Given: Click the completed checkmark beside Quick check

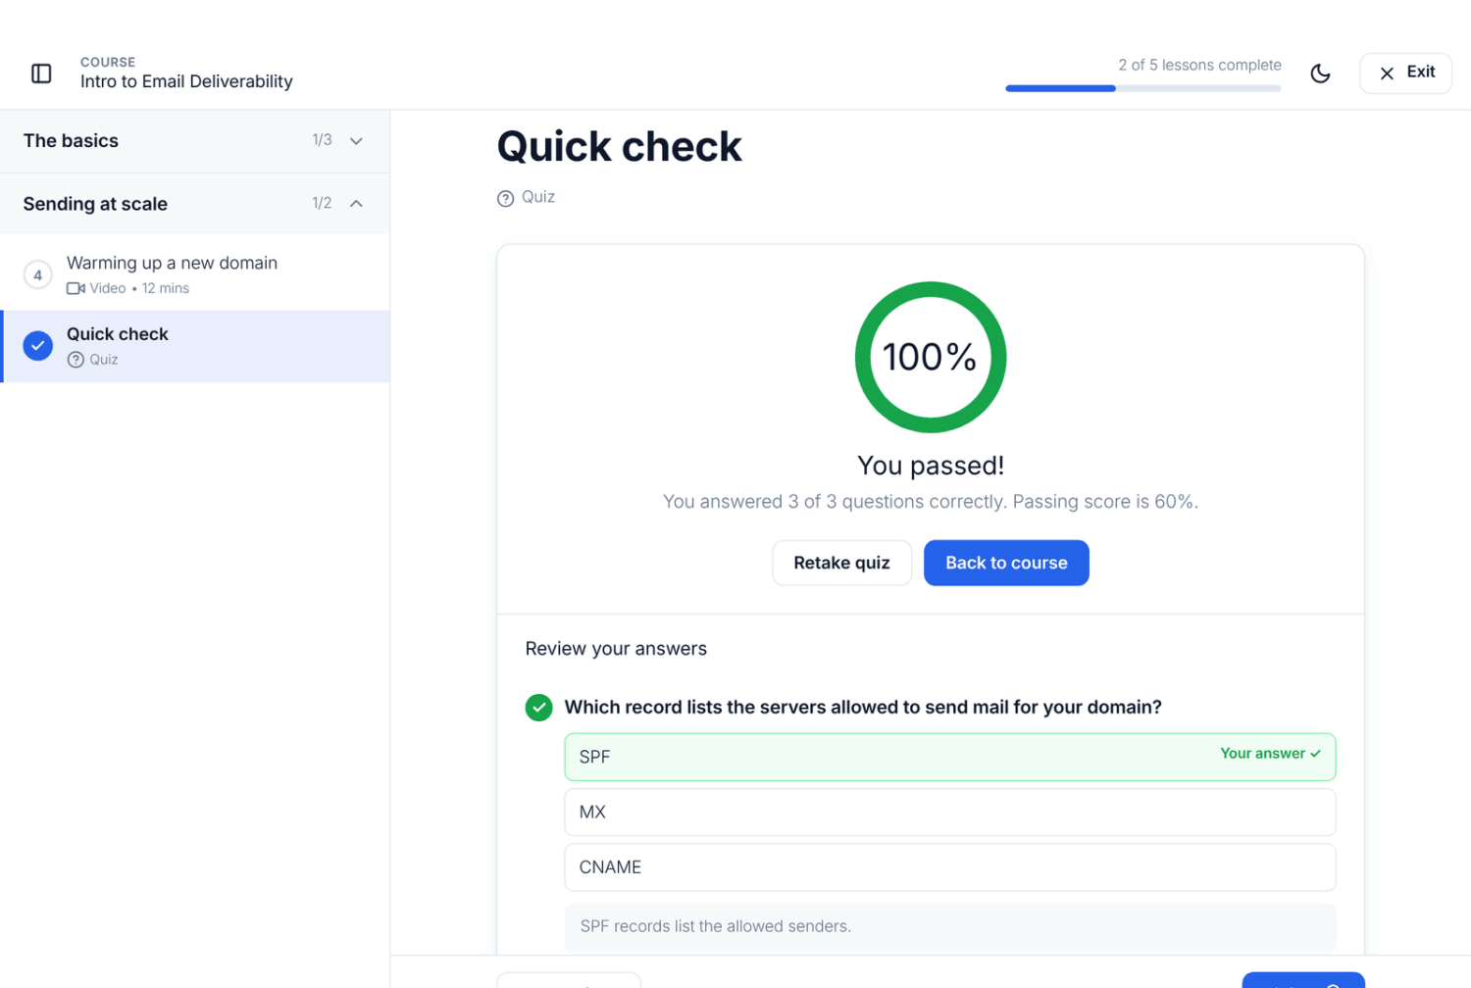Looking at the screenshot, I should (38, 346).
